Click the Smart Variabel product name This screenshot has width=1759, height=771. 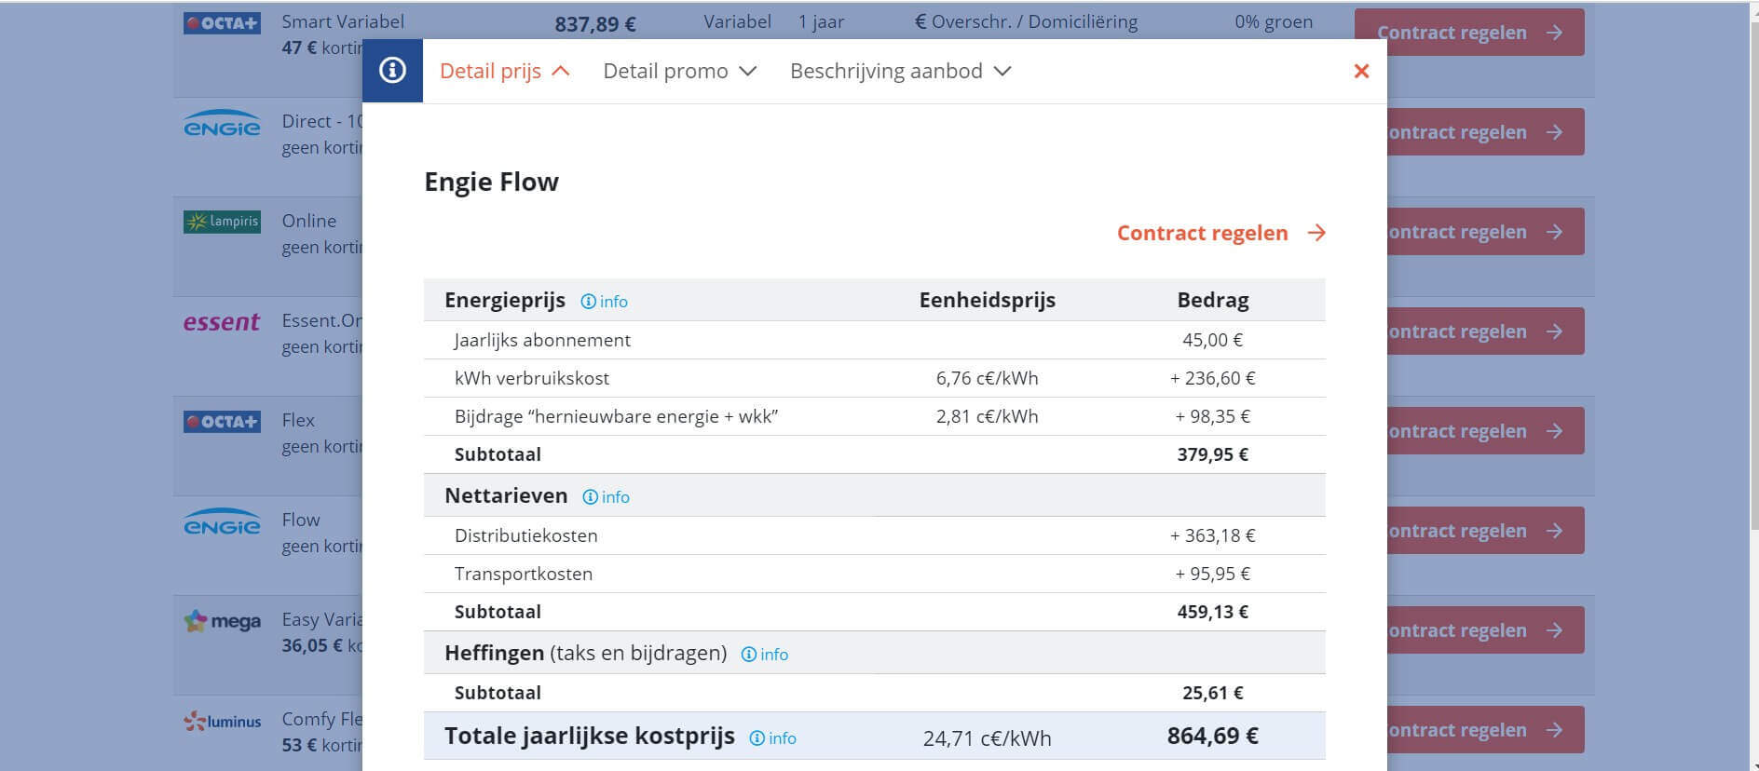click(x=343, y=21)
